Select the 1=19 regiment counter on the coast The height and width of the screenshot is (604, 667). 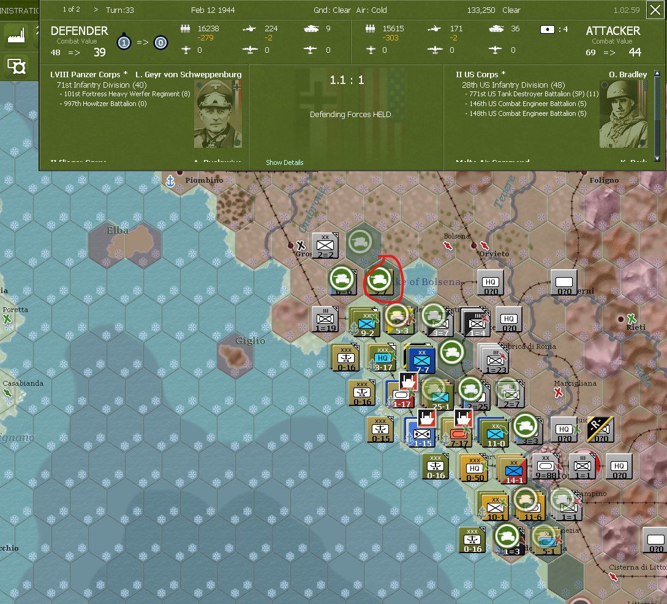pyautogui.click(x=325, y=319)
